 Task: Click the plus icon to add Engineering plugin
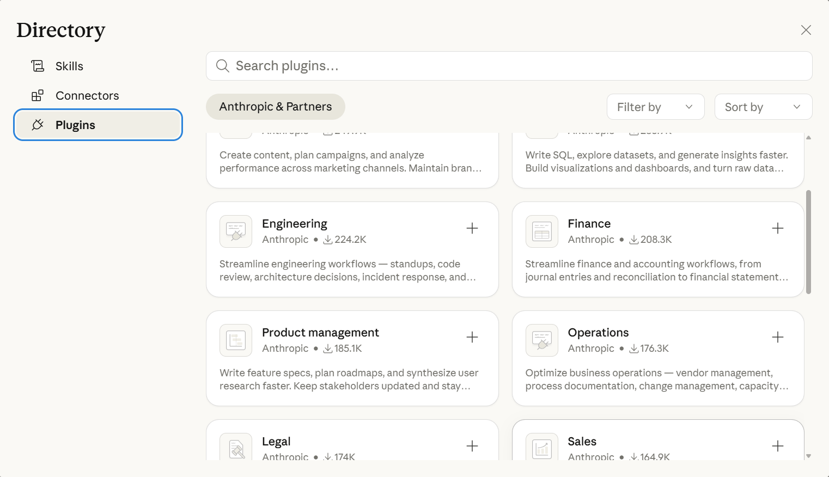coord(472,228)
